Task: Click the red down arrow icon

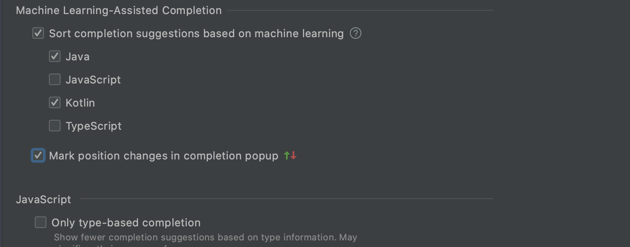Action: pos(293,156)
